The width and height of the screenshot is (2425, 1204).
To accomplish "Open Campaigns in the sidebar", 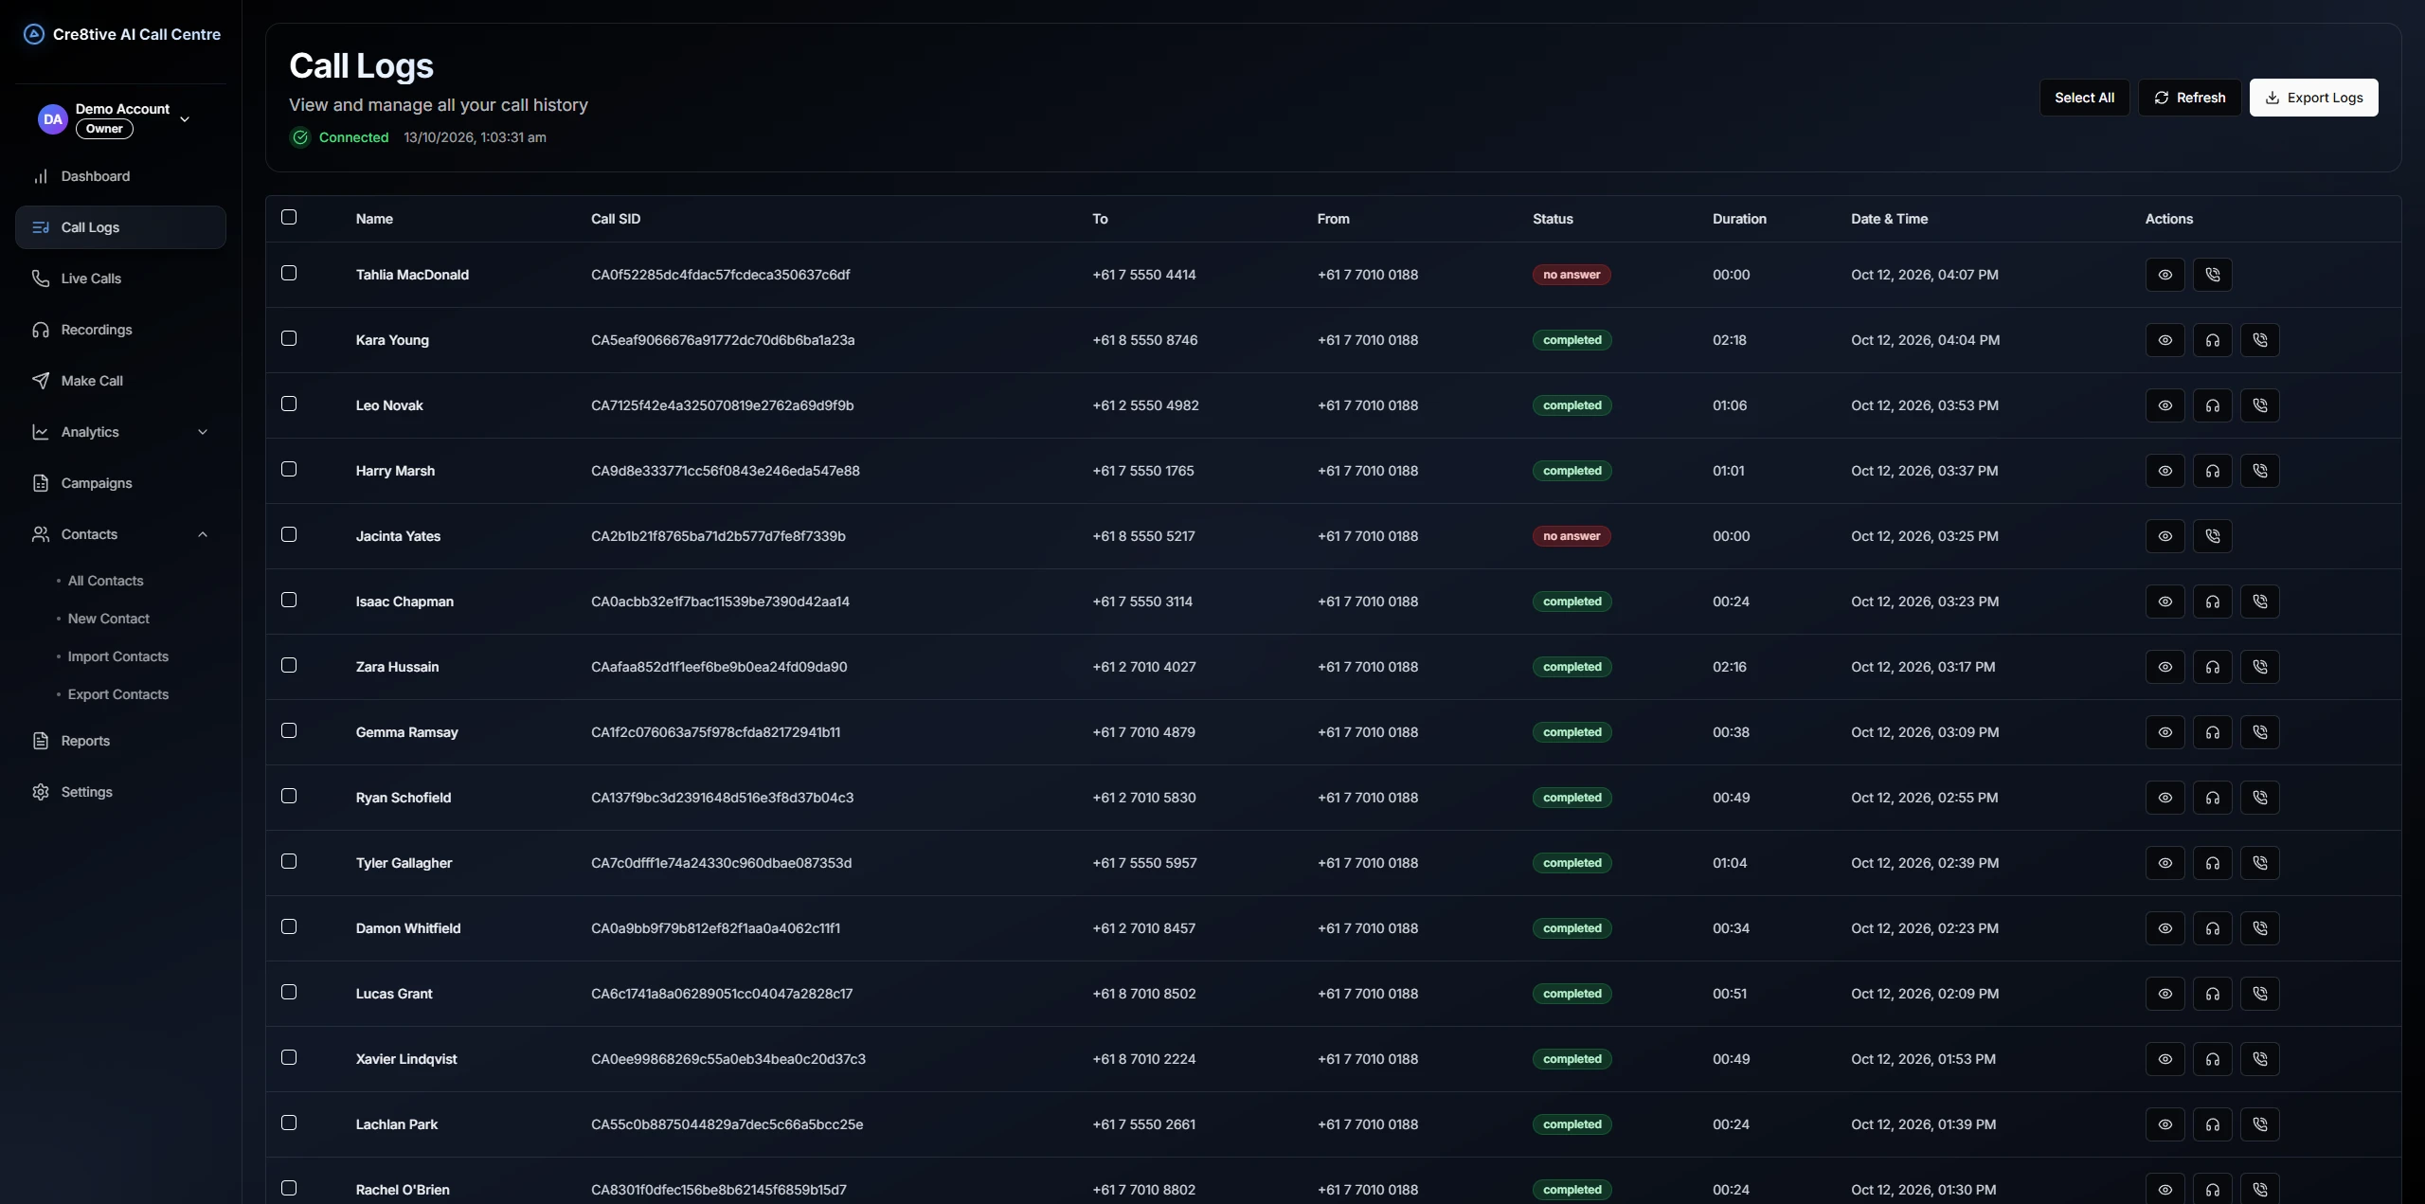I will coord(120,483).
